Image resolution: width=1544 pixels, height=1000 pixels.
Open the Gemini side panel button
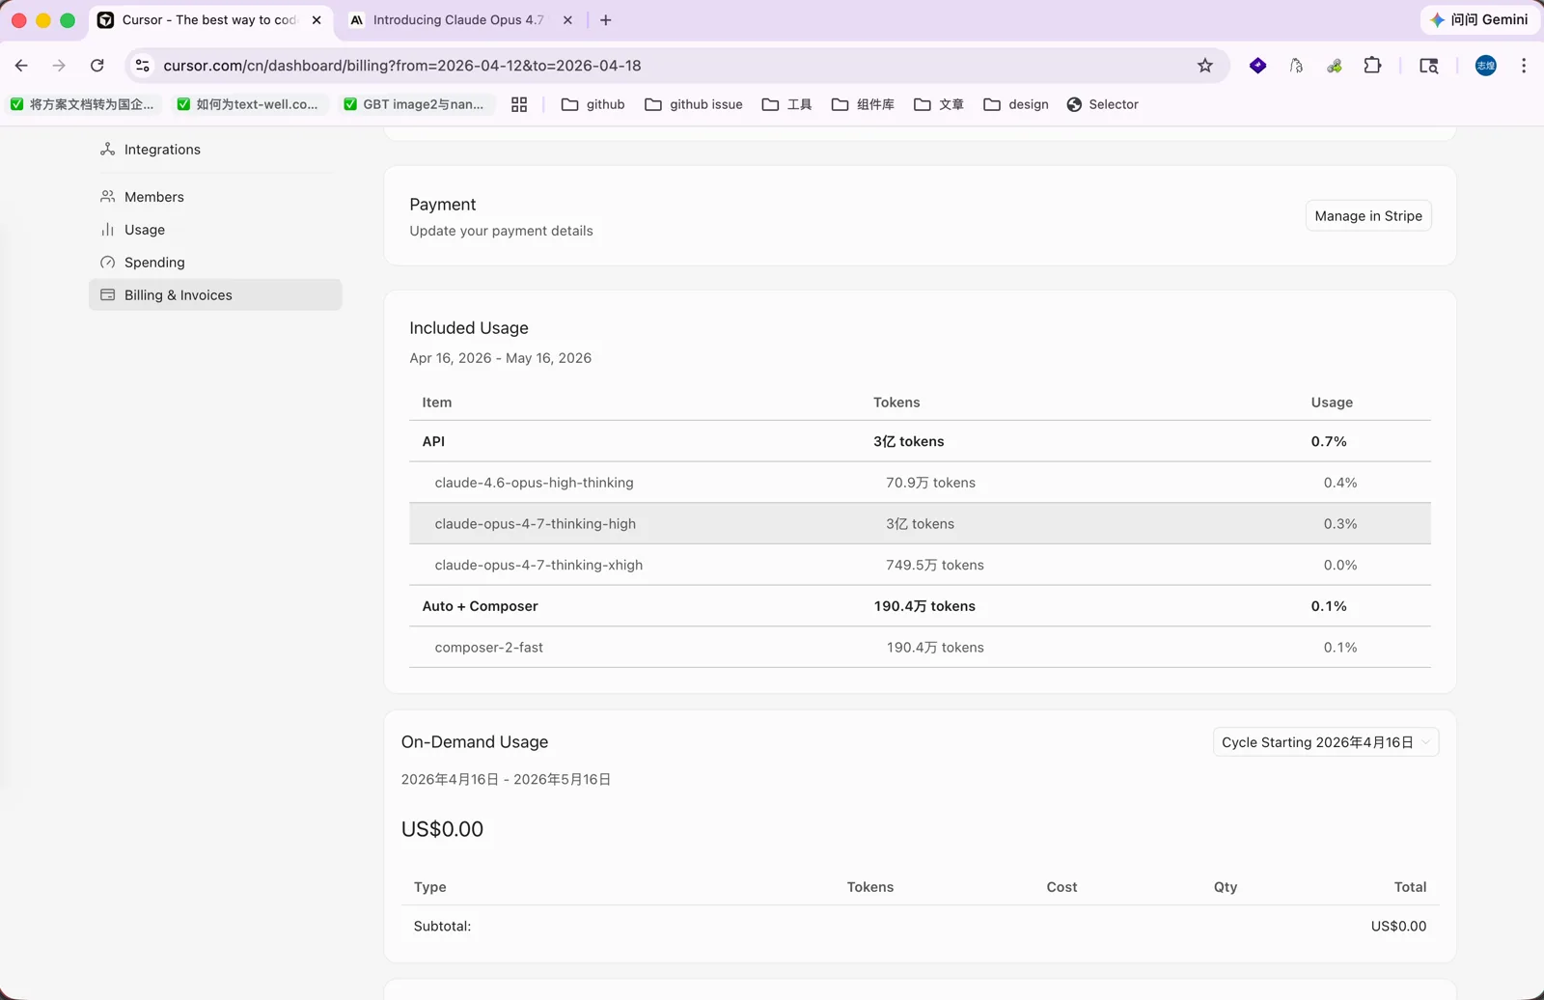[x=1479, y=19]
